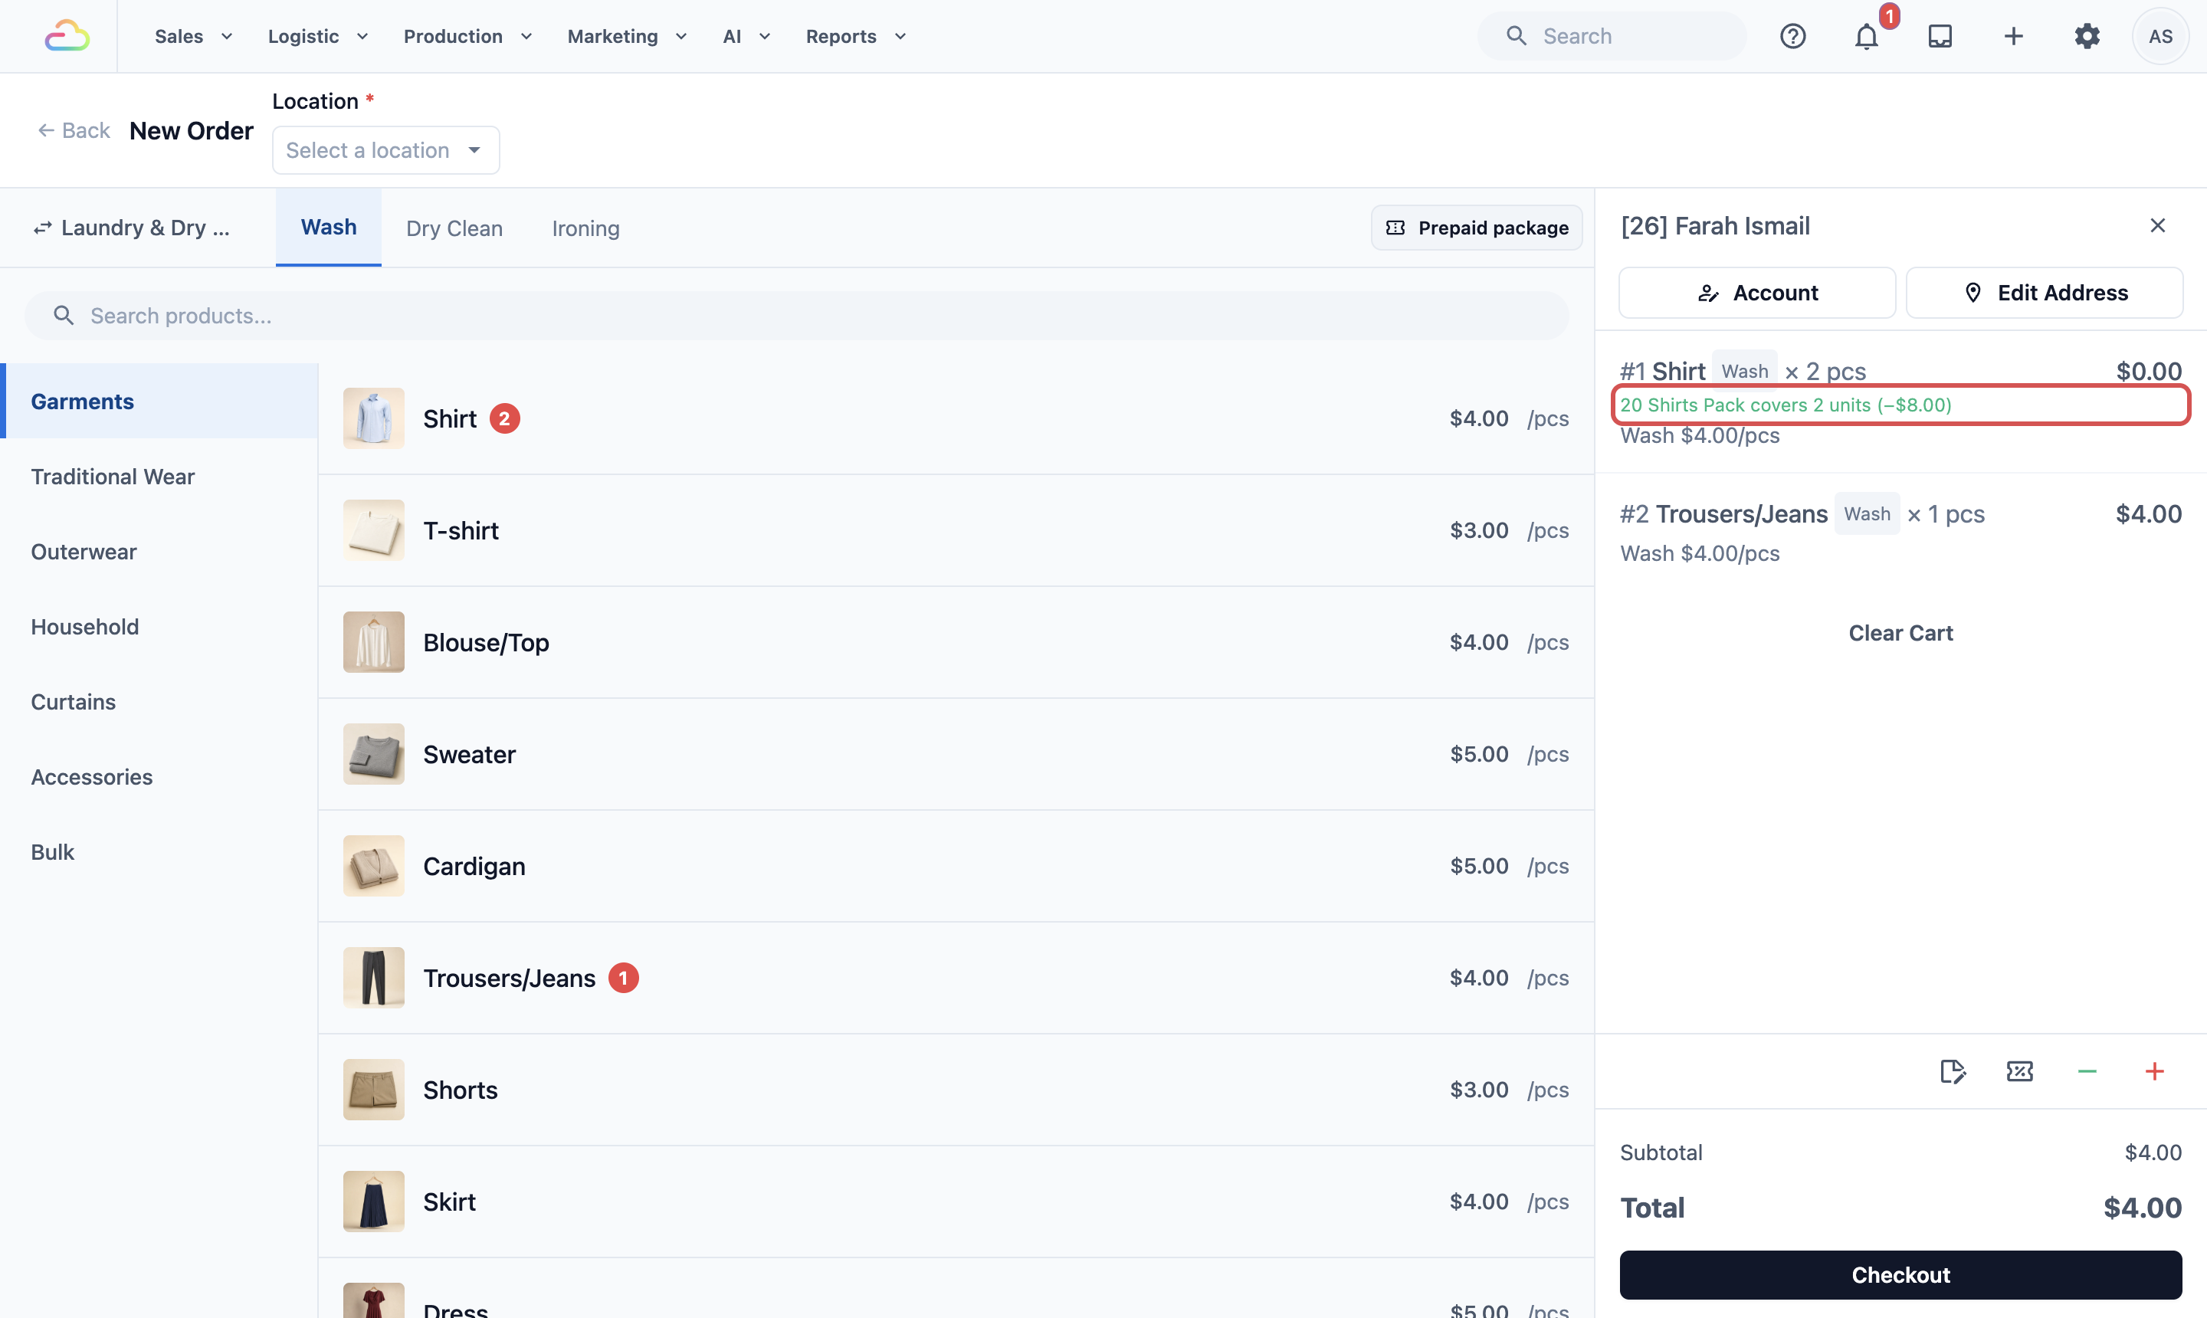Screen dimensions: 2207x1318
Task: Click the discount coupon icon in cart toolbar
Action: pyautogui.click(x=2019, y=1071)
